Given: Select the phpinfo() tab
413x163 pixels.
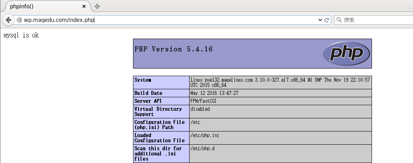Looking at the screenshot, I should tap(47, 6).
